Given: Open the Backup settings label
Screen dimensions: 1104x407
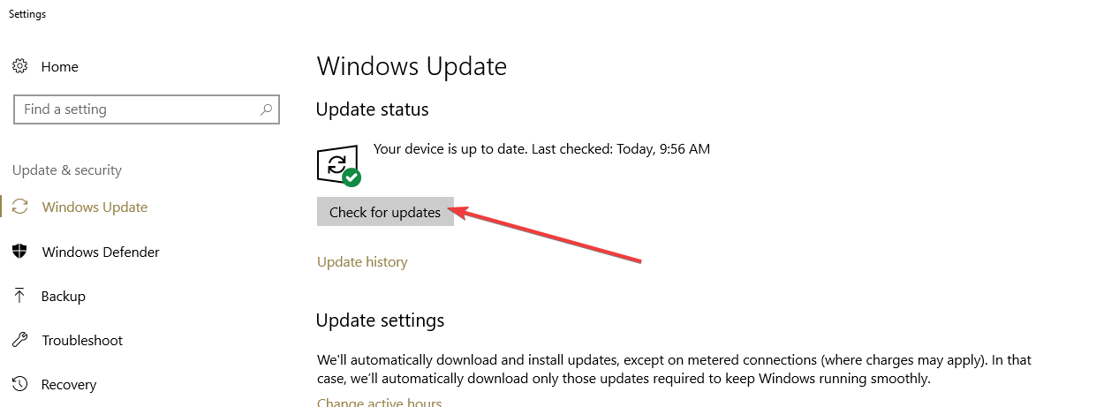Looking at the screenshot, I should (x=64, y=297).
